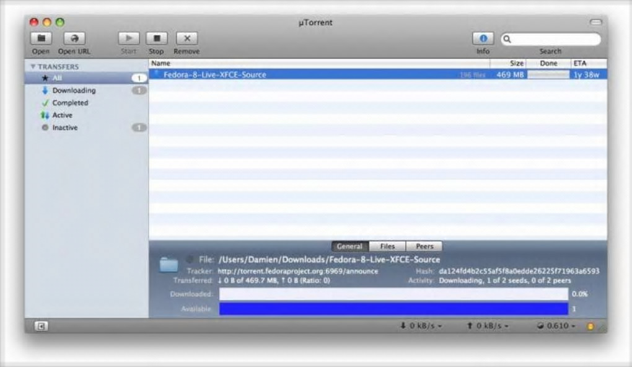Click the torrent hash value

tap(519, 272)
